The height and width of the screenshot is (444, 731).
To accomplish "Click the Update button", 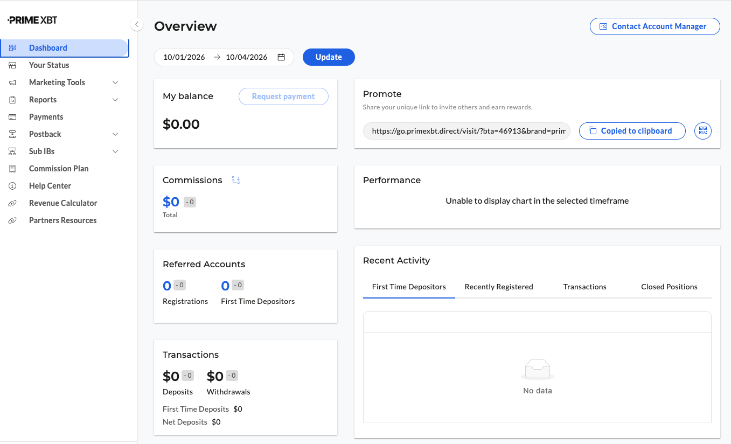I will [x=329, y=57].
